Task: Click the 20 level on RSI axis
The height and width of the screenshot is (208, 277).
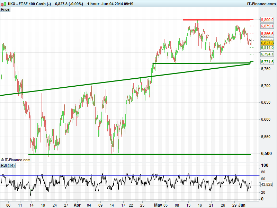Action: pyautogui.click(x=263, y=192)
